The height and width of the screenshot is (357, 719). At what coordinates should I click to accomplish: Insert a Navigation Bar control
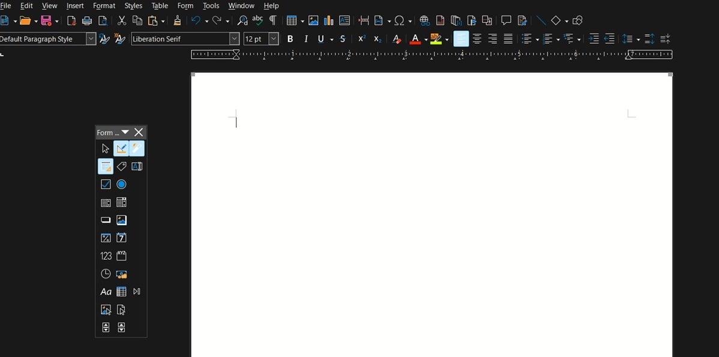click(137, 292)
